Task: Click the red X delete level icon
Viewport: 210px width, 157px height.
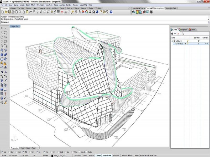Action: pos(178,33)
